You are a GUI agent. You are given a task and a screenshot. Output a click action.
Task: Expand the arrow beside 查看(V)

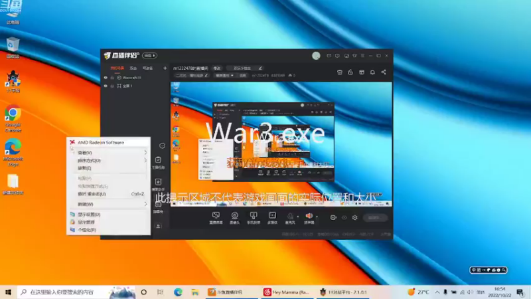145,153
